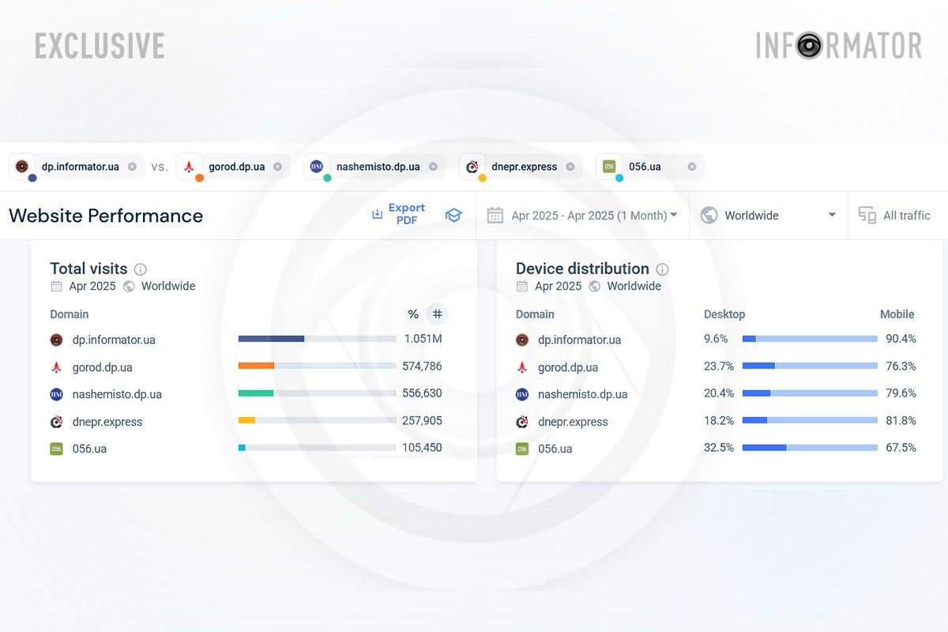Switch Total visits to number view
Screen dimensions: 948x632
pos(437,314)
